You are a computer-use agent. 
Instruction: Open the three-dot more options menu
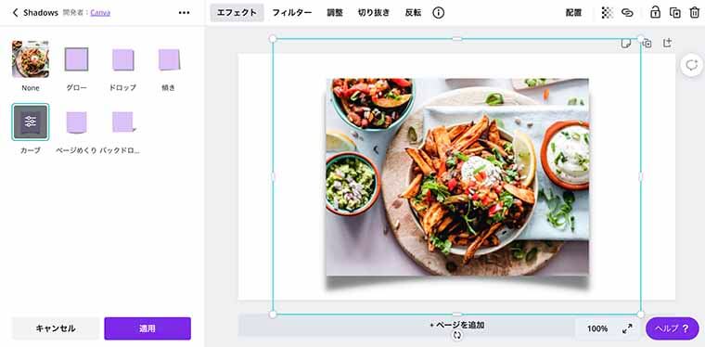(x=184, y=13)
